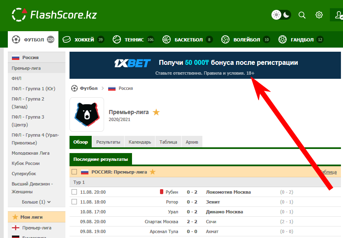Open the 1XBET bonus banner
343x238 pixels.
(205, 65)
